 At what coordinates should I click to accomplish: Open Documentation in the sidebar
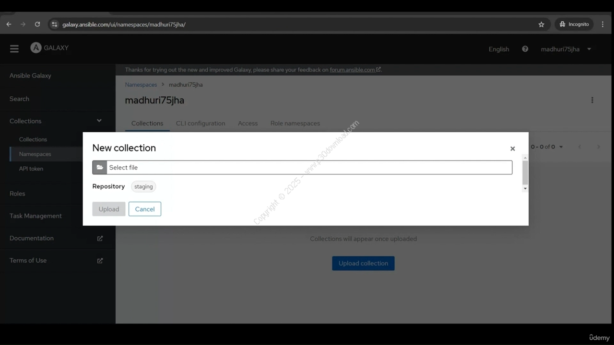[32, 238]
